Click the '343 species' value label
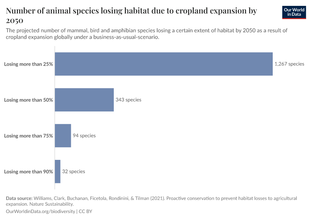312x220 pixels. coord(128,100)
